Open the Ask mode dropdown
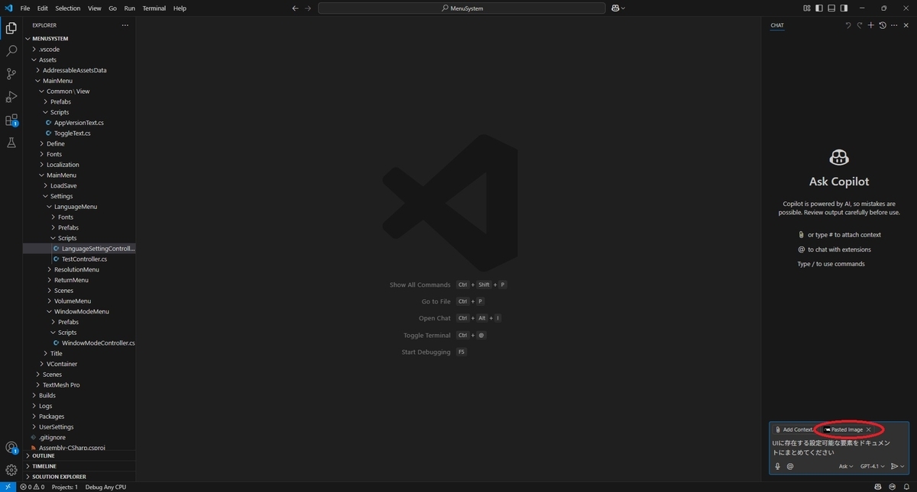 846,466
